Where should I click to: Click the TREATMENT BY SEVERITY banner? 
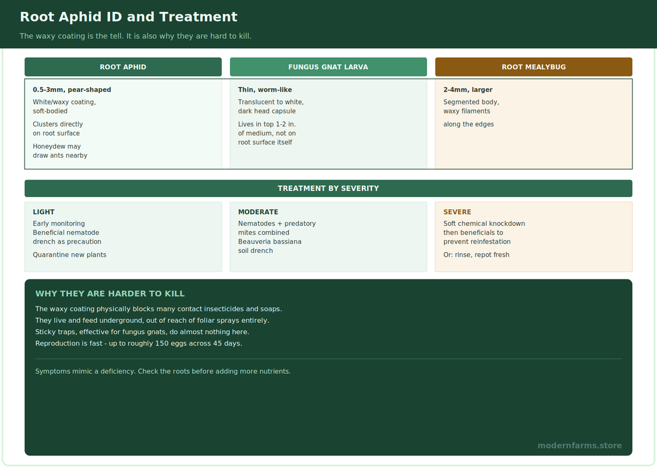tap(328, 189)
